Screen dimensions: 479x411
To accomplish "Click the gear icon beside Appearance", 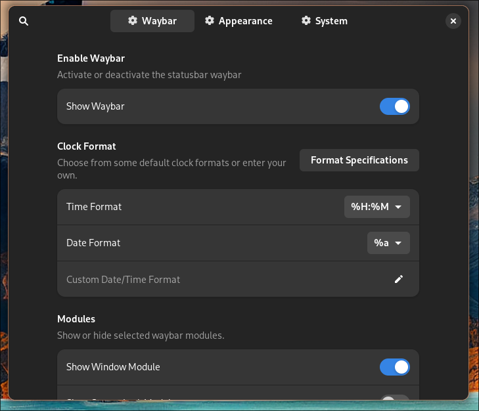I will tap(210, 21).
